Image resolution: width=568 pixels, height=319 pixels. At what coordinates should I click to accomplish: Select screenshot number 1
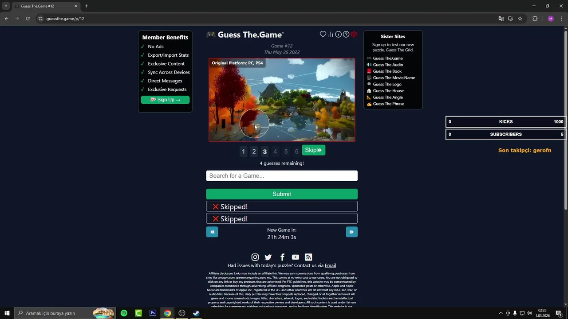(x=243, y=152)
